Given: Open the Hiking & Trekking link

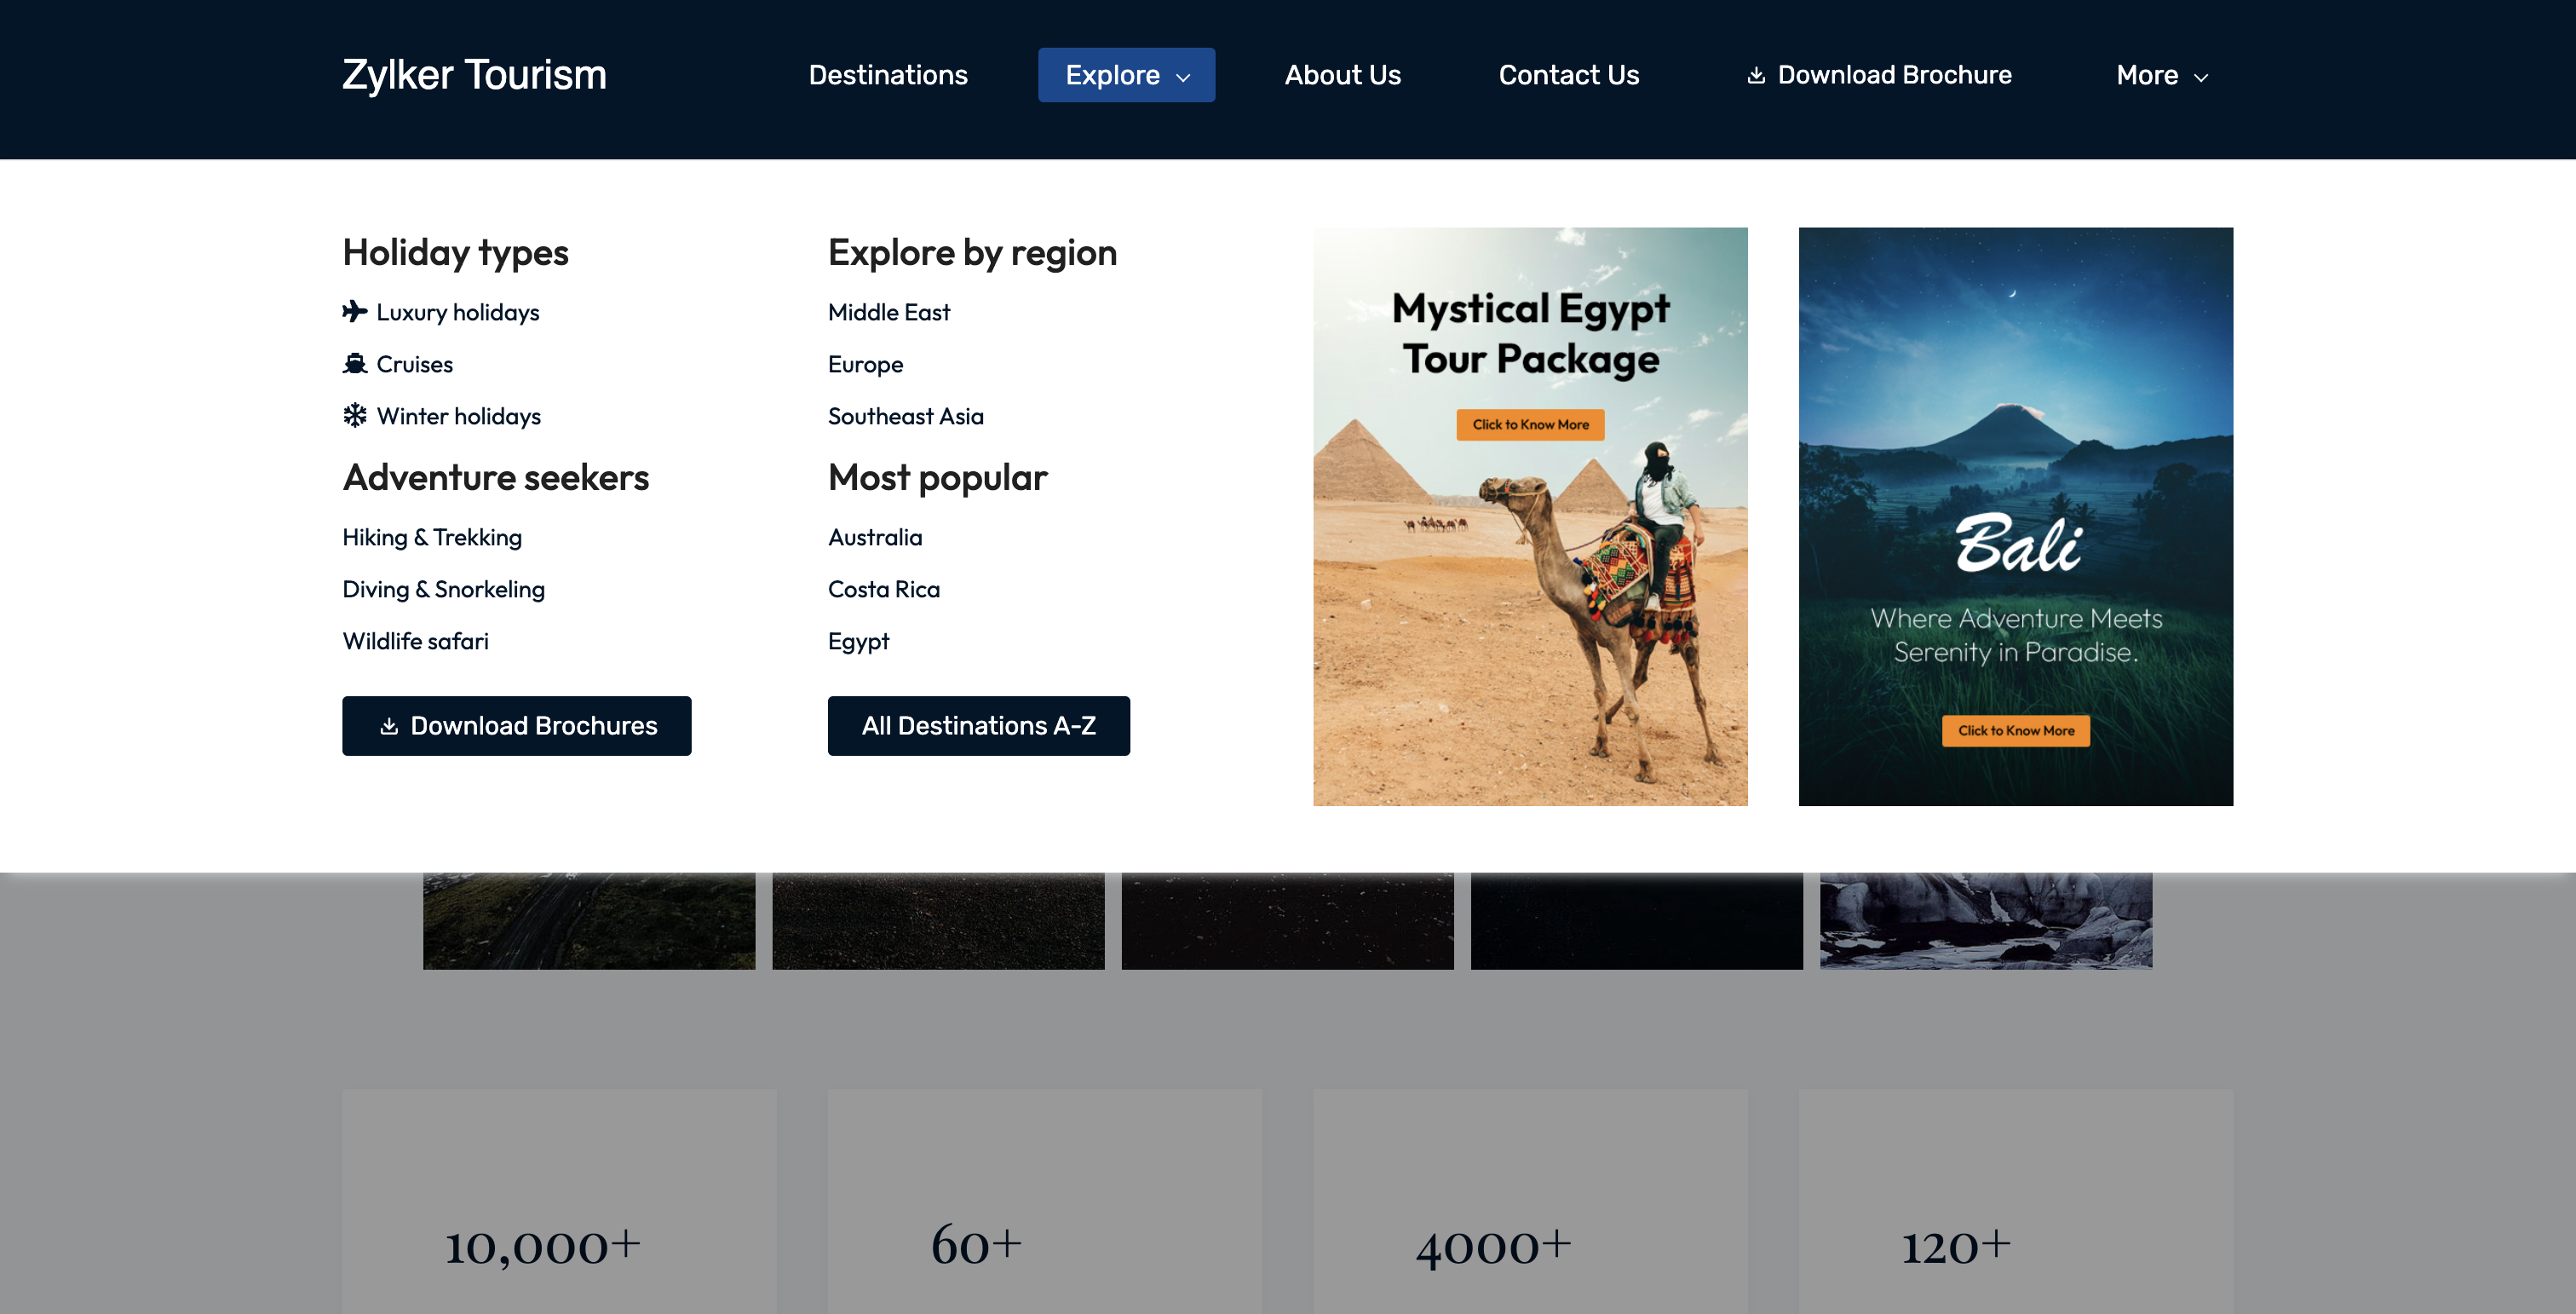Looking at the screenshot, I should click(x=431, y=537).
